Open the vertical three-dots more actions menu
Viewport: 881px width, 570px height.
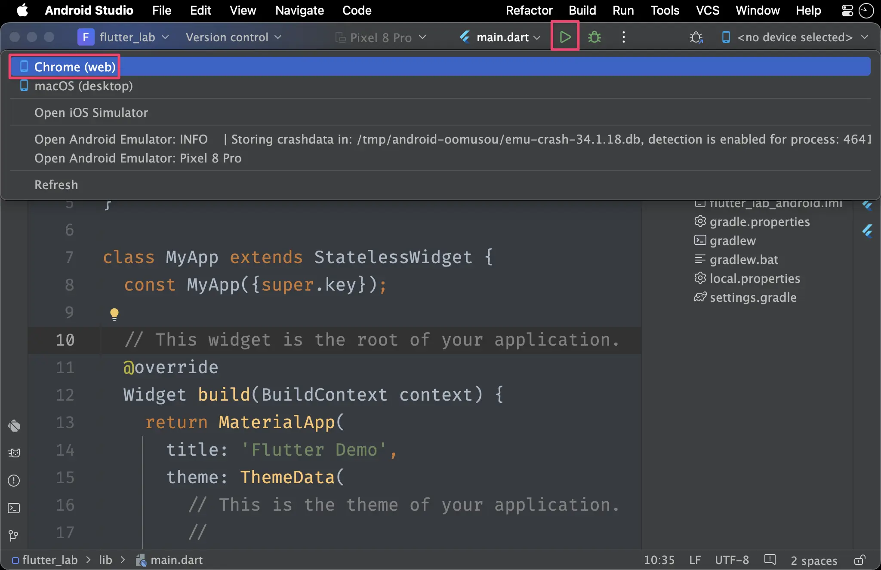pyautogui.click(x=624, y=37)
